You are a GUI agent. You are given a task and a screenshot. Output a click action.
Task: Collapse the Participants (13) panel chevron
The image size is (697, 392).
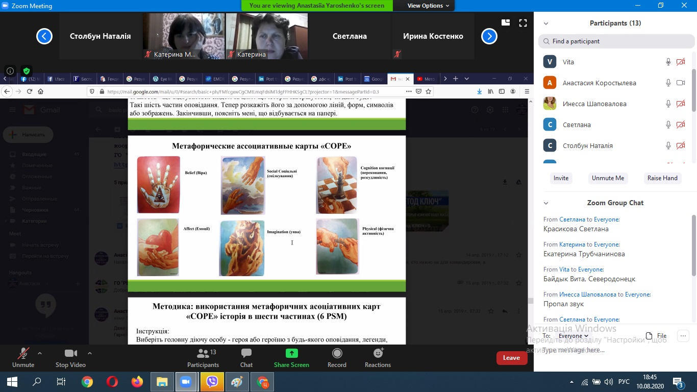pos(546,23)
